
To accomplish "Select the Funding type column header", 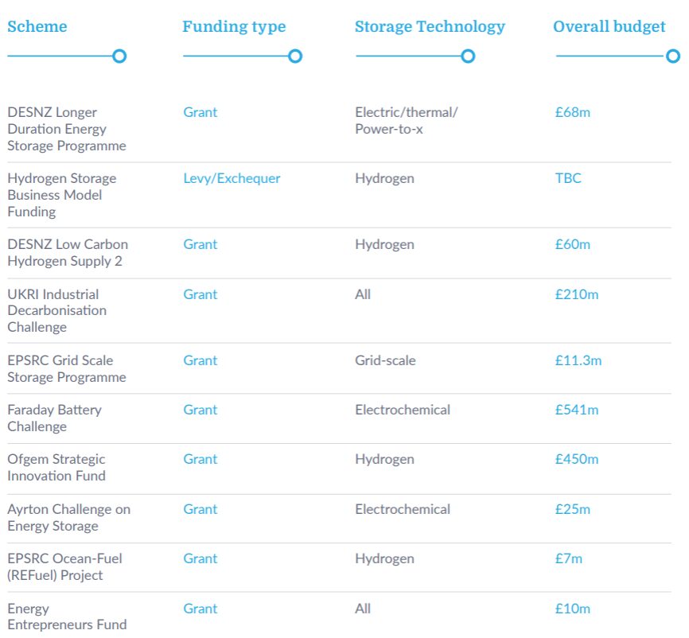I will coord(234,26).
